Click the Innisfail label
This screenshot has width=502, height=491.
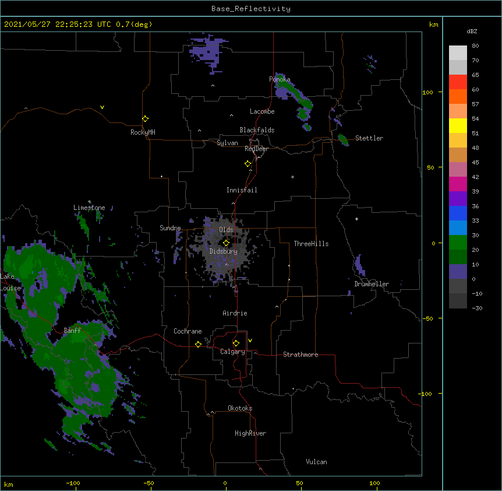point(242,190)
